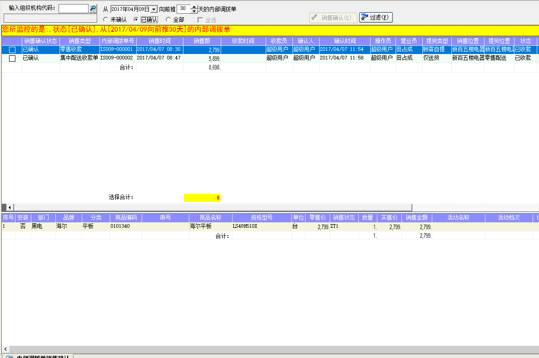
Task: Click the organization code input field
Action: [74, 9]
